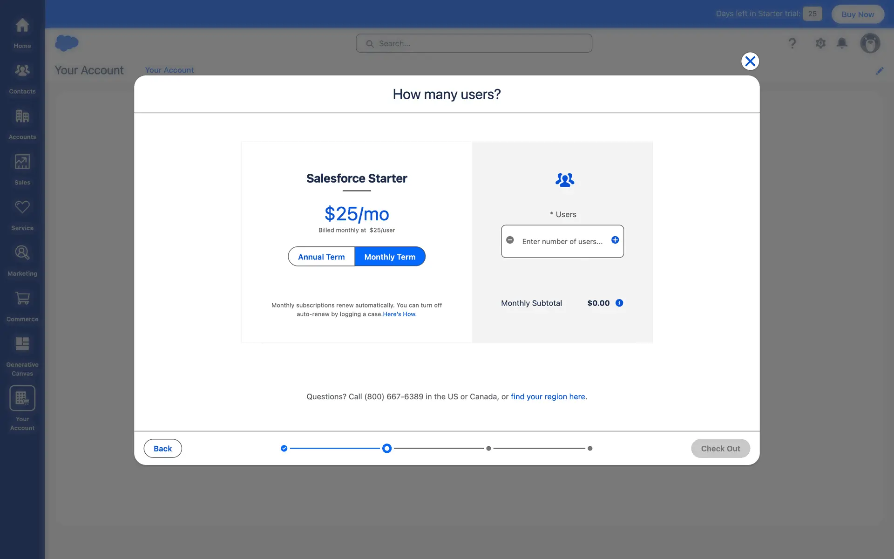The image size is (894, 559).
Task: Click the Check Out button
Action: 720,449
